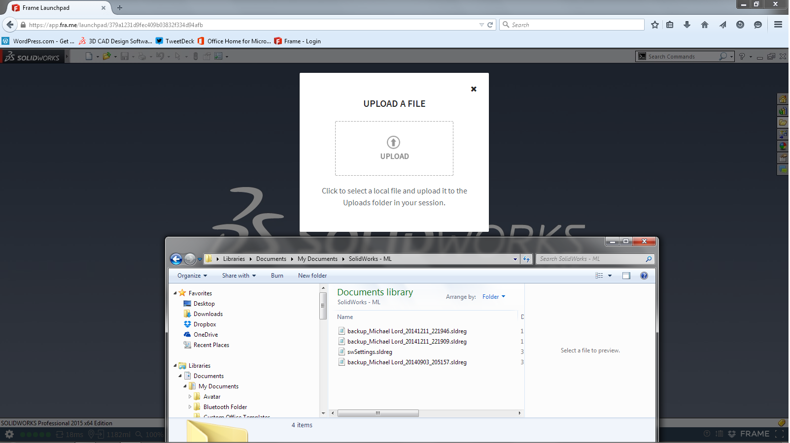The image size is (790, 443).
Task: Select the swSettings.sldreg file
Action: 370,352
